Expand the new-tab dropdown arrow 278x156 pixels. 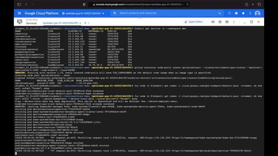pos(89,23)
